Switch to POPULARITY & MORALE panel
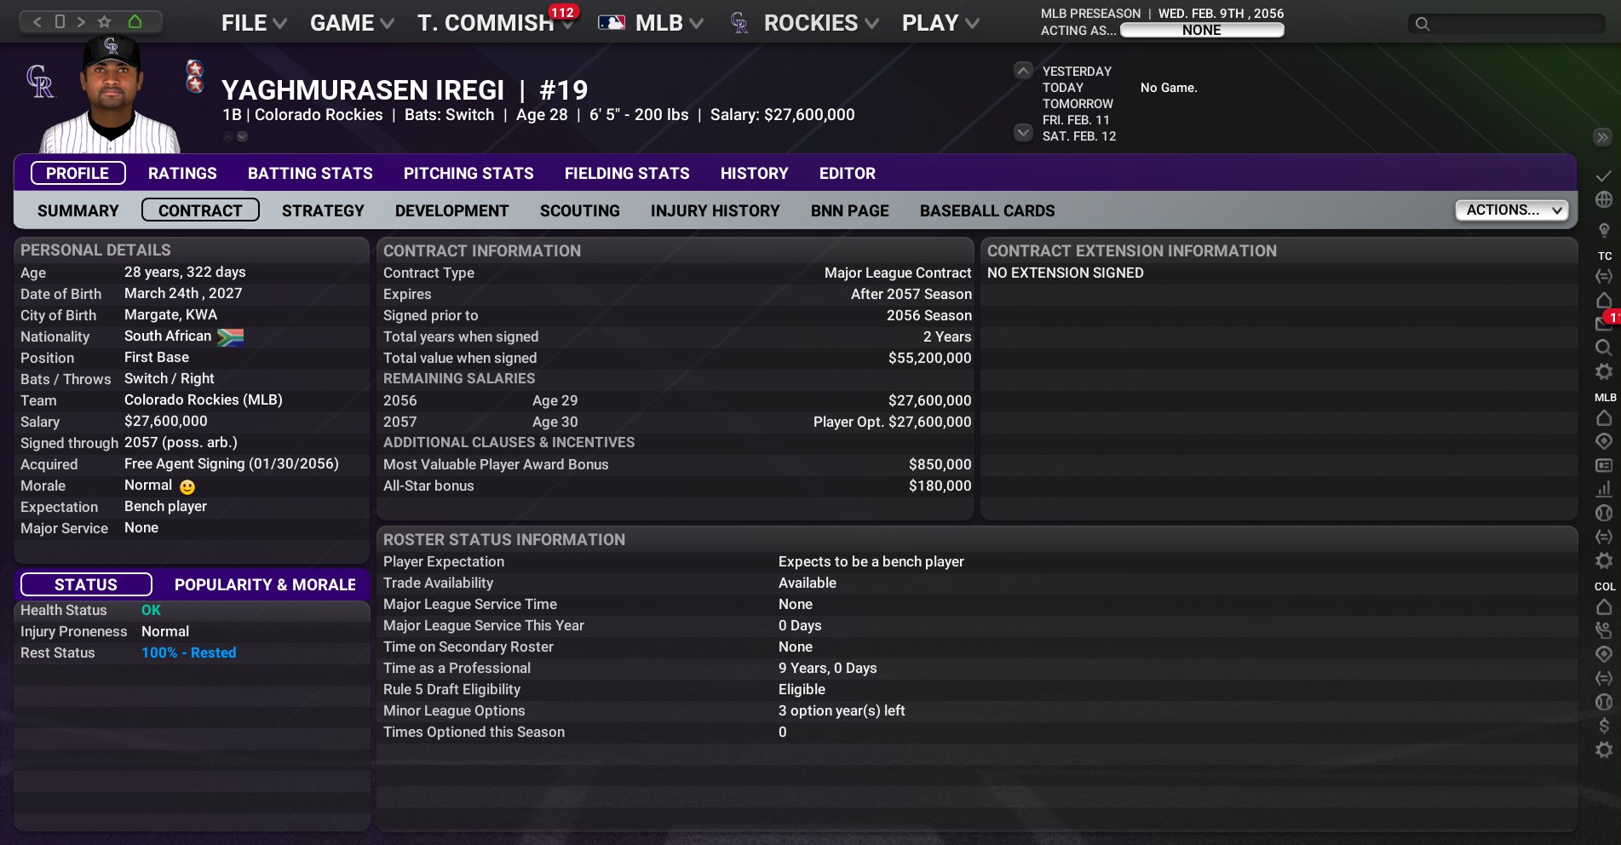Viewport: 1621px width, 845px height. point(265,584)
